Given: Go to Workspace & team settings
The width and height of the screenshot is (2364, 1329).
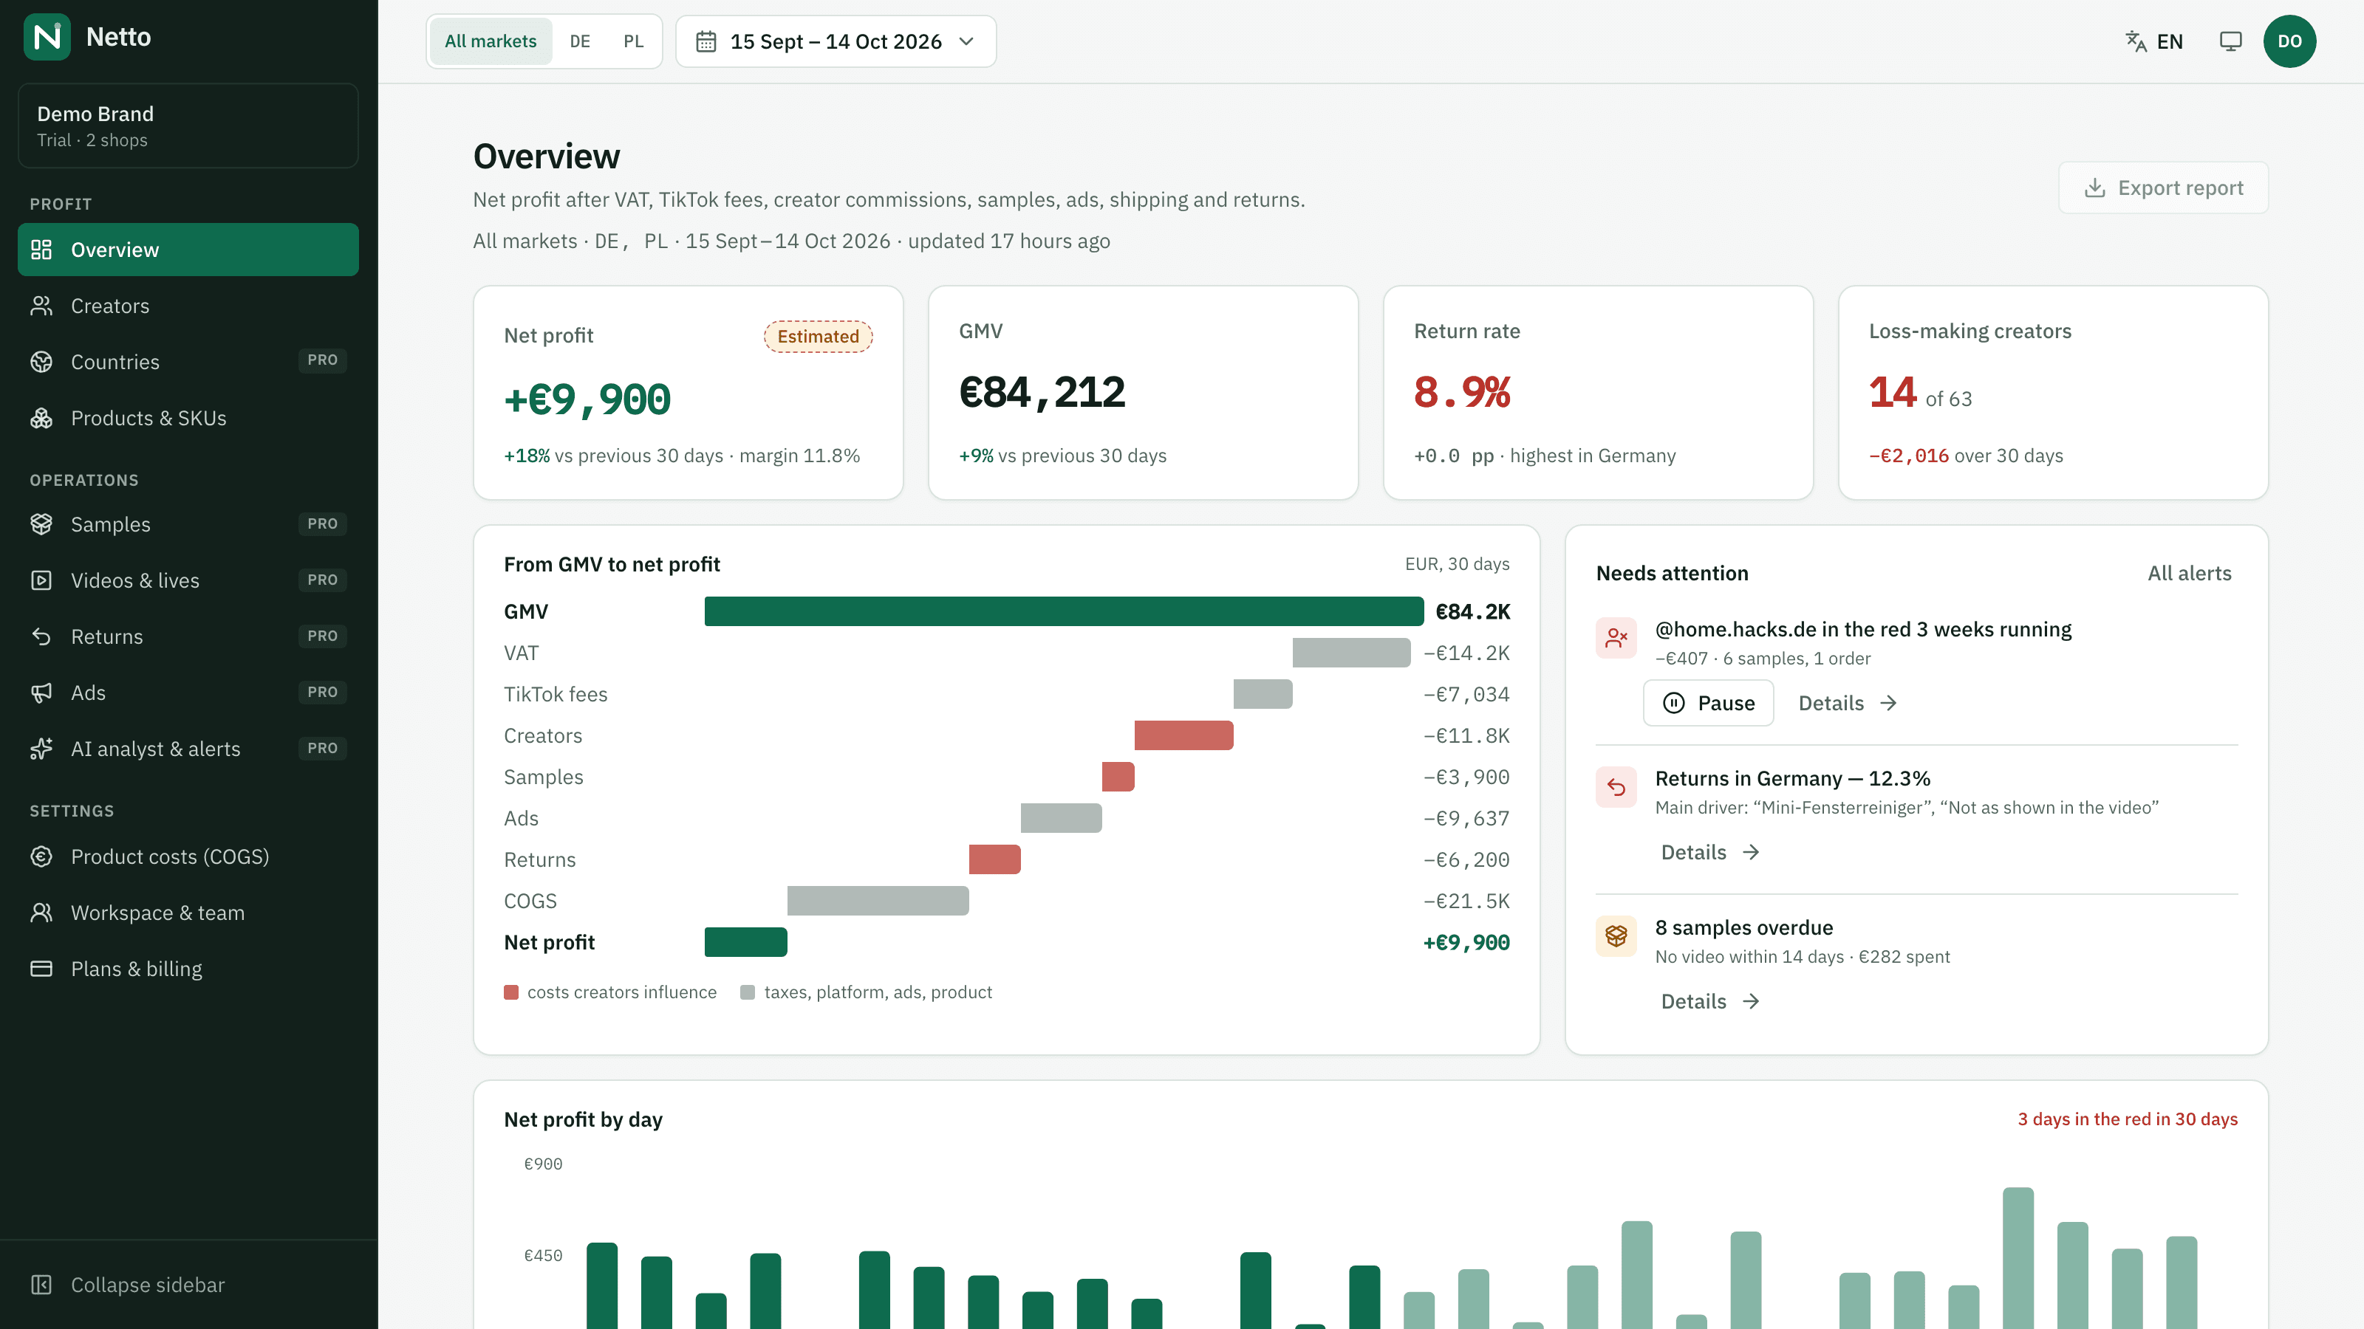Looking at the screenshot, I should 188,913.
